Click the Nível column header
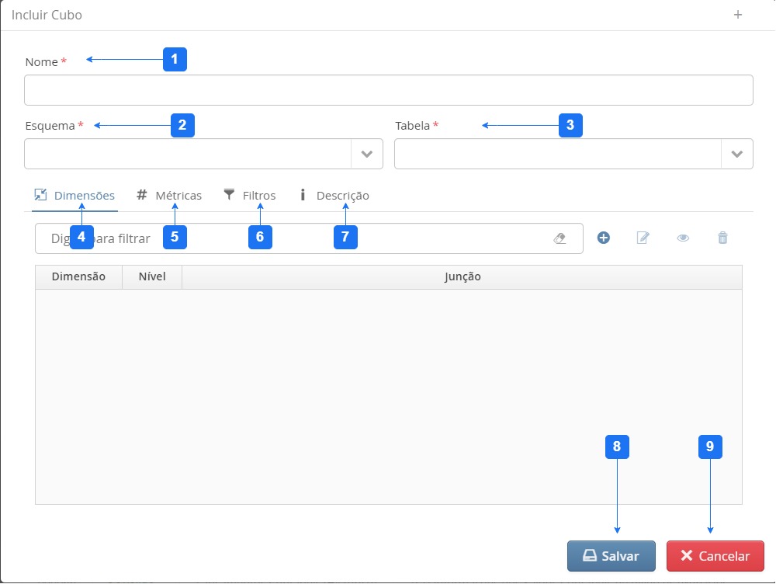Viewport: 776px width, 584px height. [x=152, y=277]
